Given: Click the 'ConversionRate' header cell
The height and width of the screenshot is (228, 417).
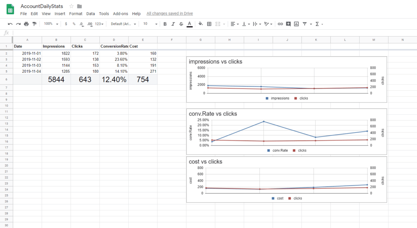Looking at the screenshot, I should click(x=114, y=46).
